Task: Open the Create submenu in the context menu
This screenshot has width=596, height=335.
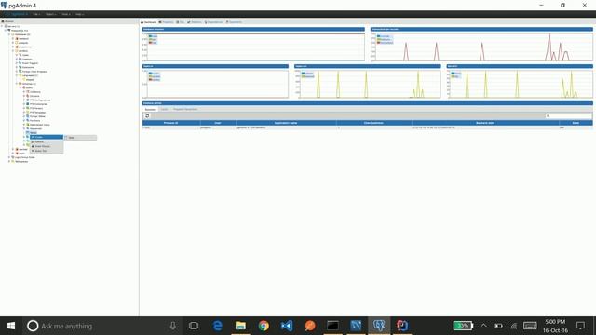Action: click(x=47, y=137)
